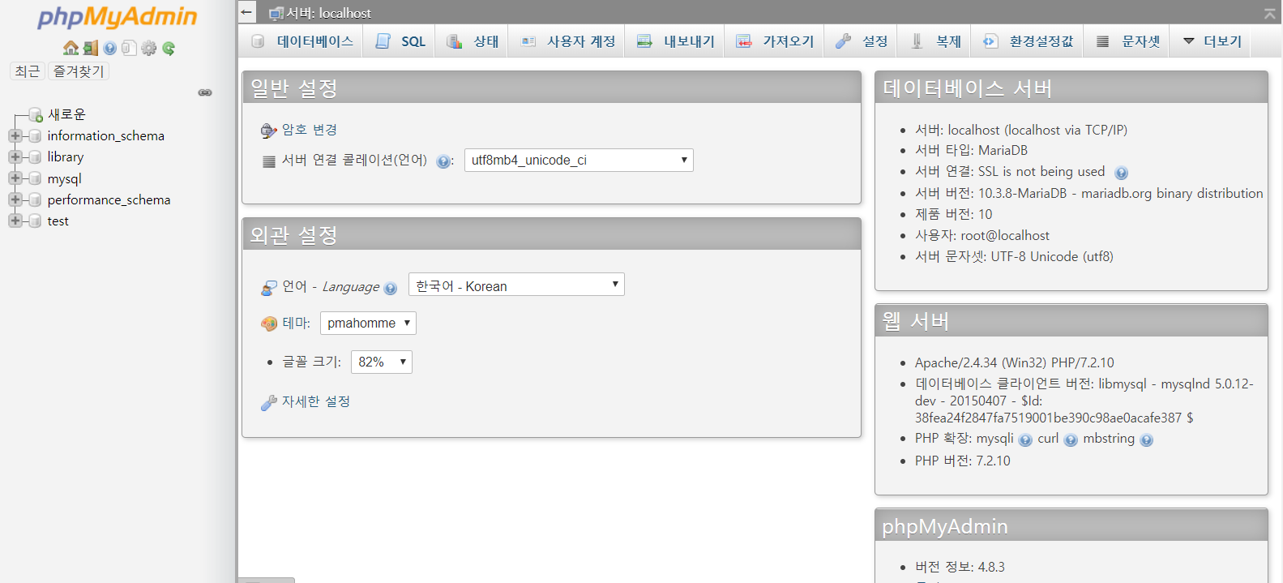
Task: Click the back arrow button beside server breadcrumb
Action: pyautogui.click(x=246, y=12)
